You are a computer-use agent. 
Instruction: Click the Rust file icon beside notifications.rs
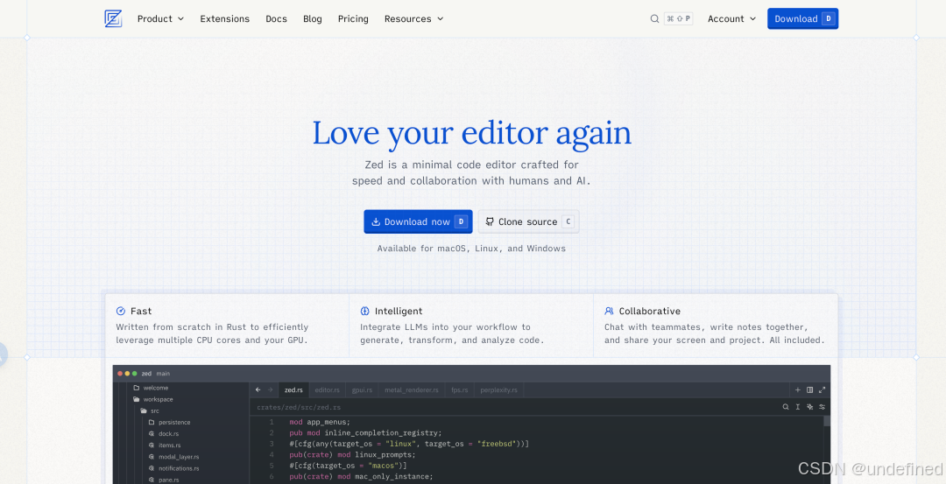pos(152,467)
